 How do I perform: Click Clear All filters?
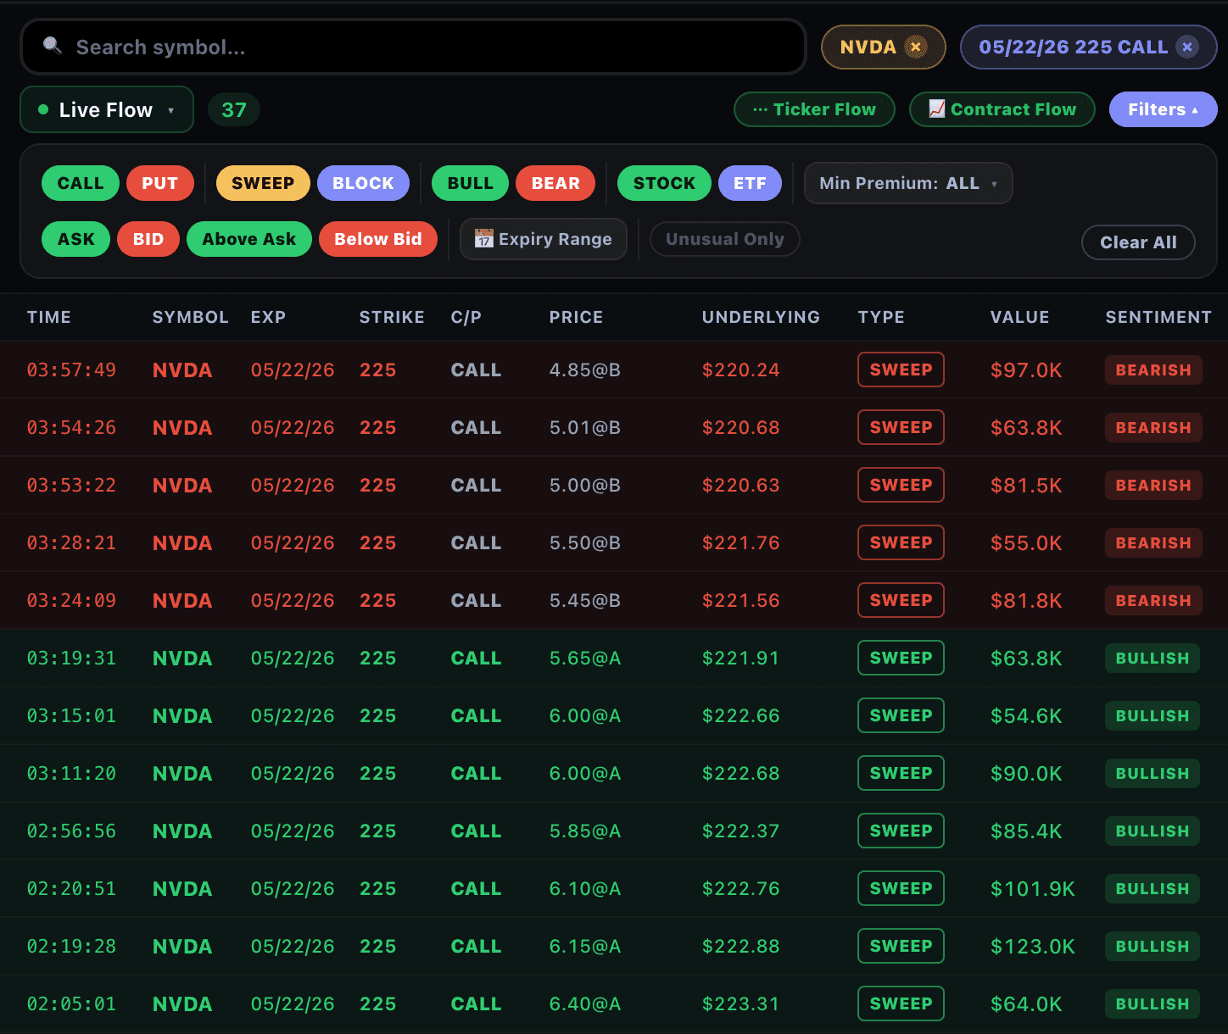point(1138,242)
